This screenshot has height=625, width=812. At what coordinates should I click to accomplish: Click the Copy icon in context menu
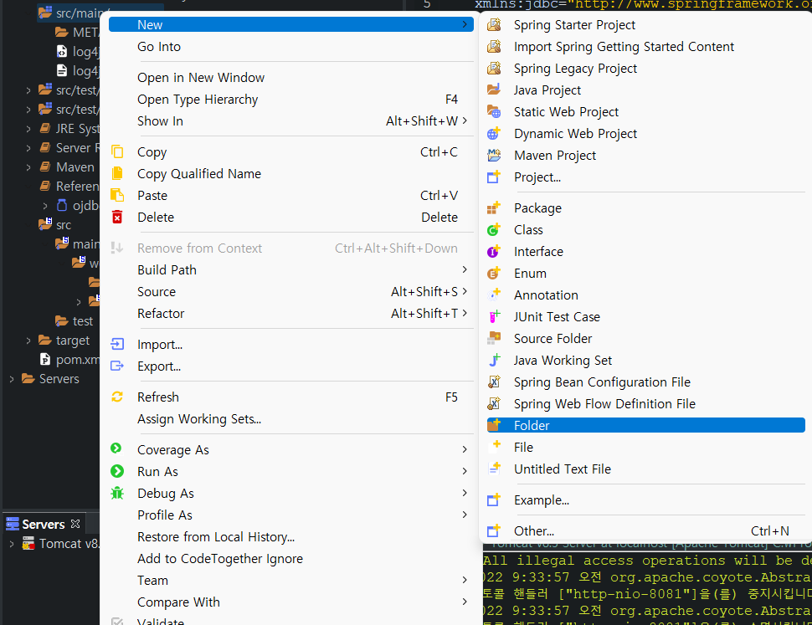click(117, 151)
